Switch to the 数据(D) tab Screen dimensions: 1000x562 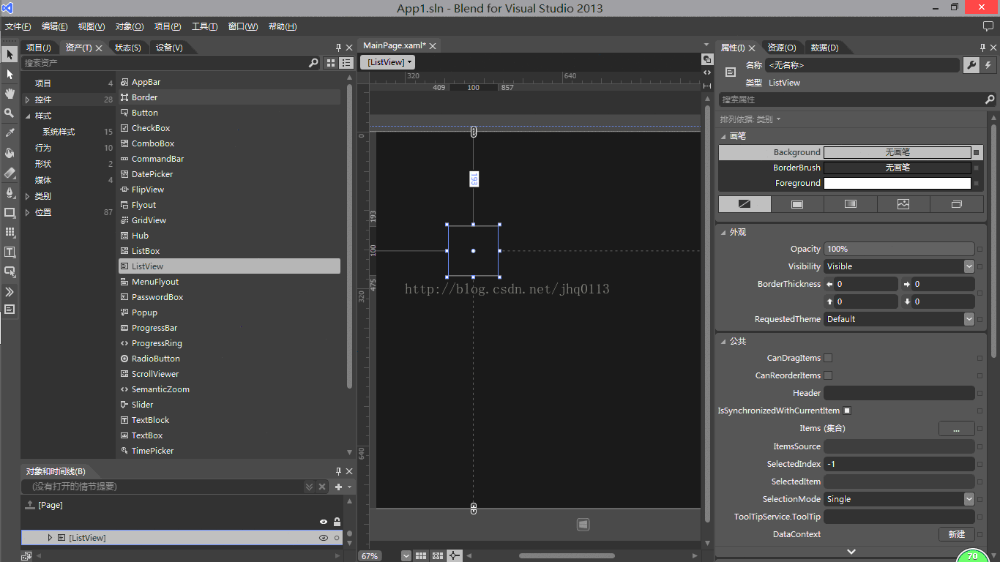(824, 48)
